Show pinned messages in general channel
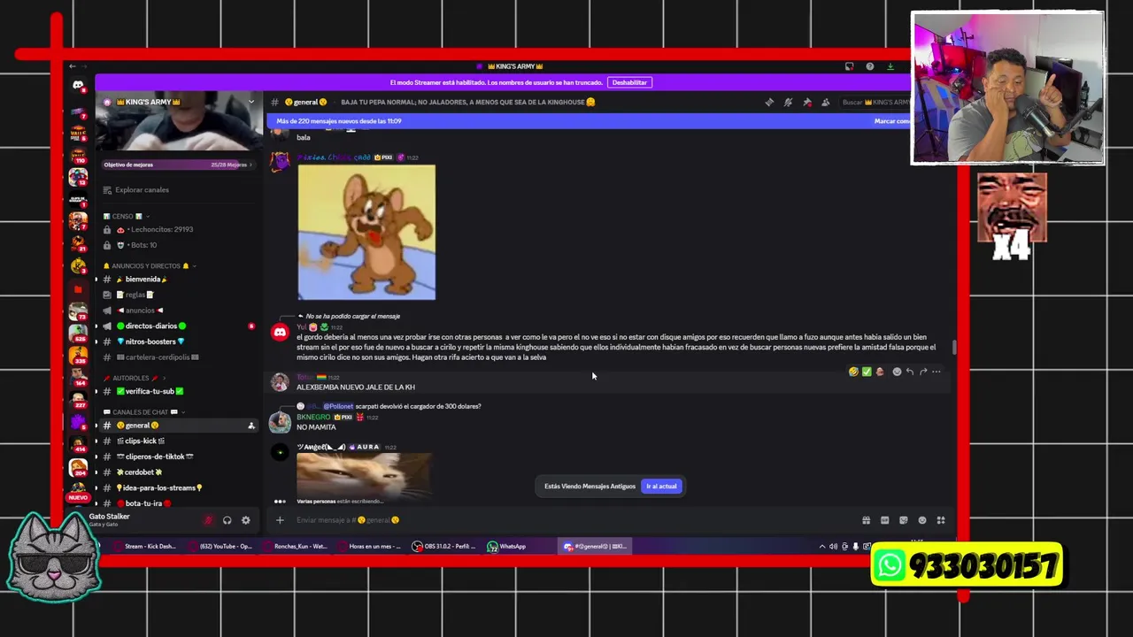The height and width of the screenshot is (637, 1133). (807, 102)
